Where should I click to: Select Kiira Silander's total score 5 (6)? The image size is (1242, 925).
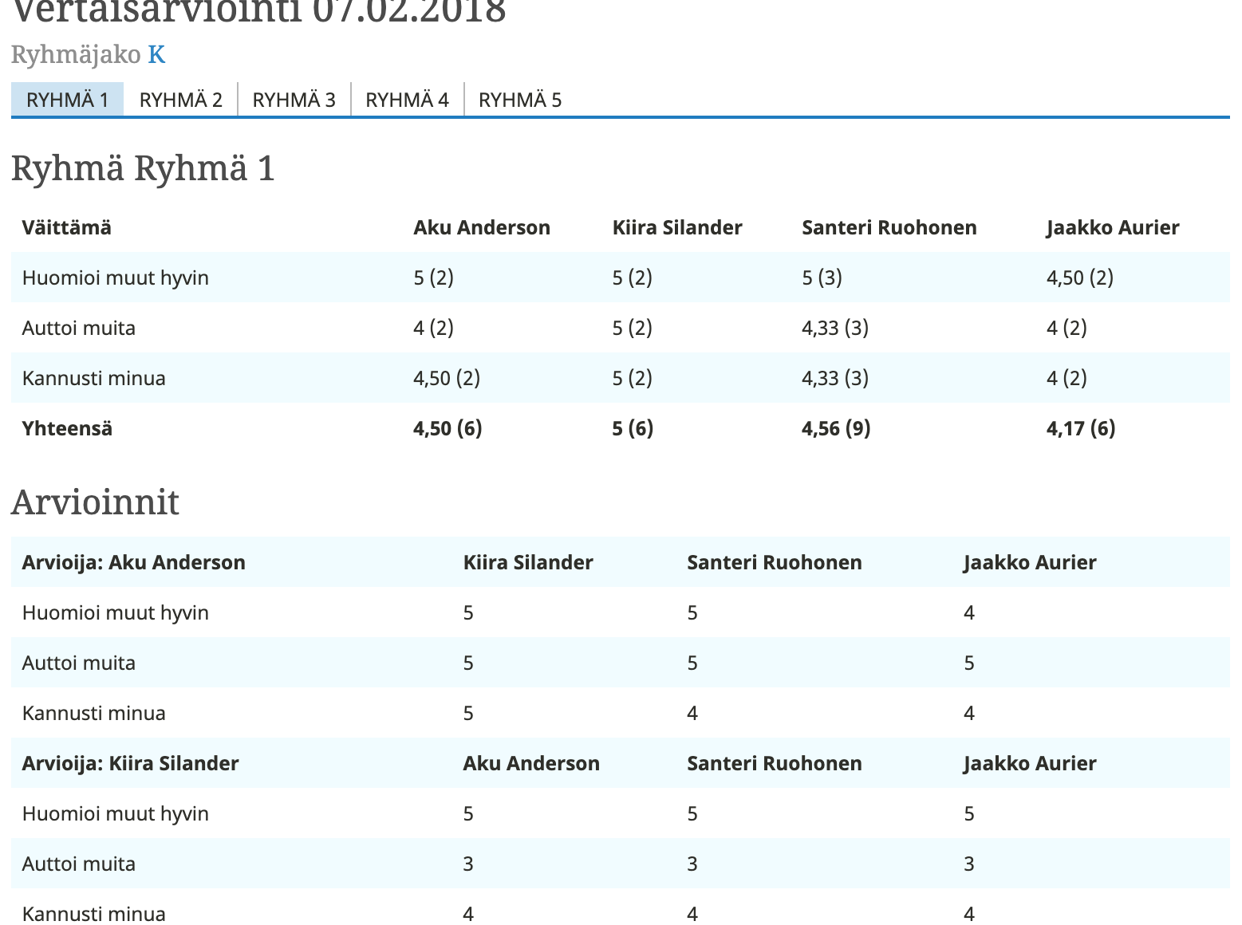click(x=632, y=428)
